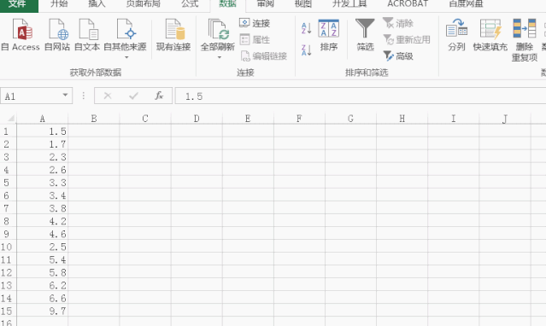Switch to the Insert (插入) tab
This screenshot has height=326, width=546.
tap(97, 4)
